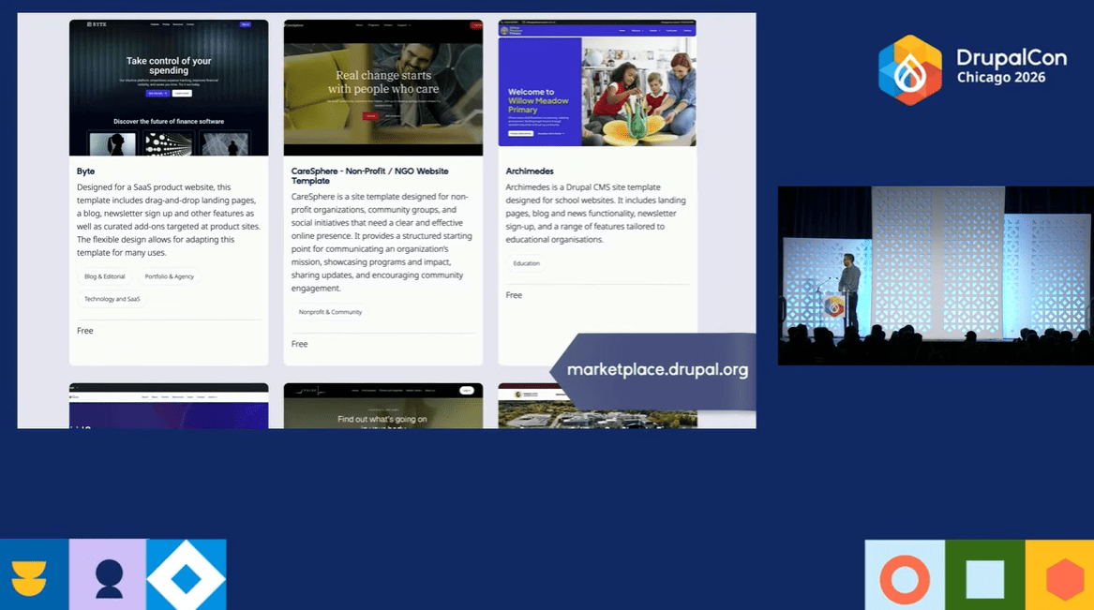Click the Technology and SaaS tag
This screenshot has height=610, width=1094.
112,299
